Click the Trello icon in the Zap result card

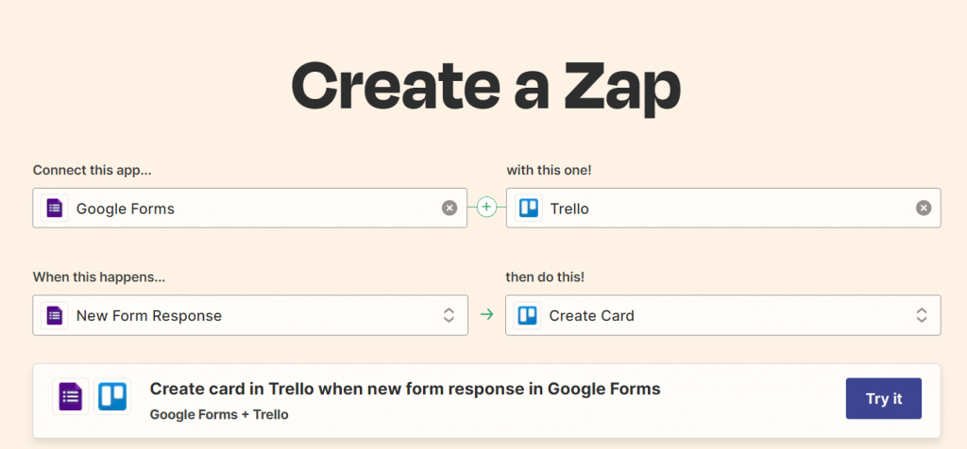(112, 398)
